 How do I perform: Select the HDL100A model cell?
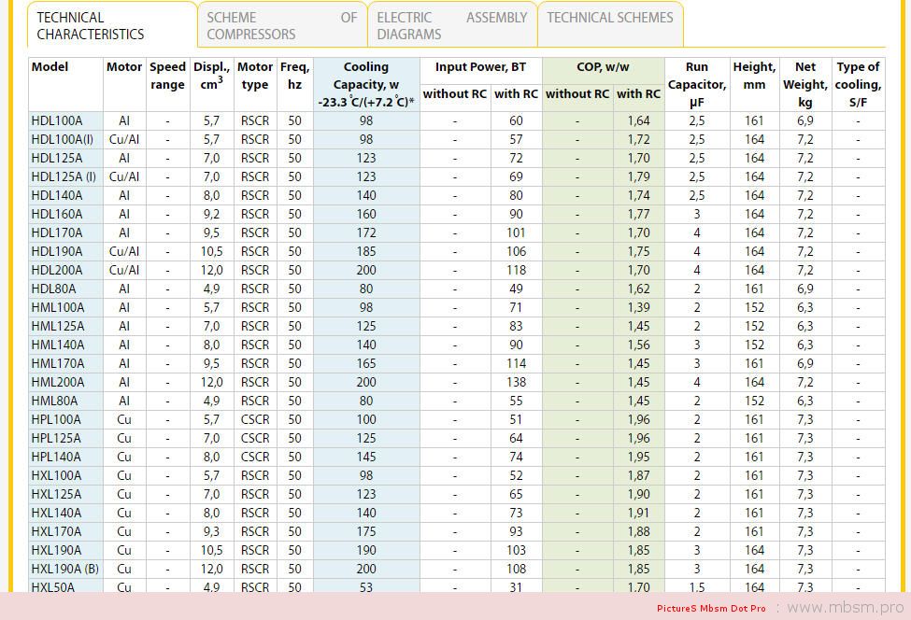[56, 120]
